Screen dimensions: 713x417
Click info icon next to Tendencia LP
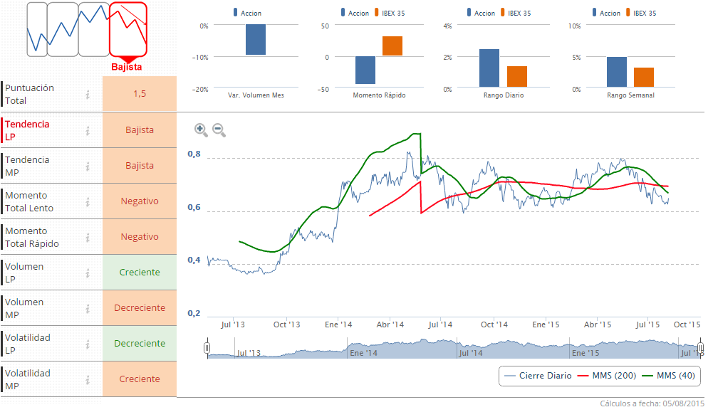coord(88,130)
